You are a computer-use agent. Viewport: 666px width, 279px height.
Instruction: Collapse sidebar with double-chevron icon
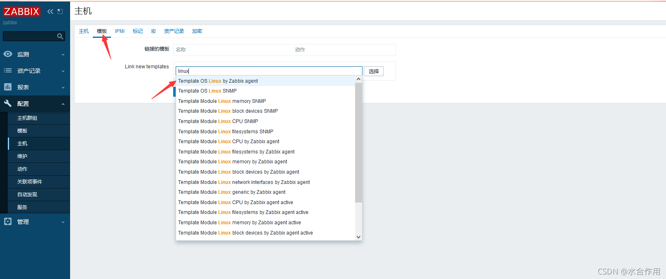point(50,12)
